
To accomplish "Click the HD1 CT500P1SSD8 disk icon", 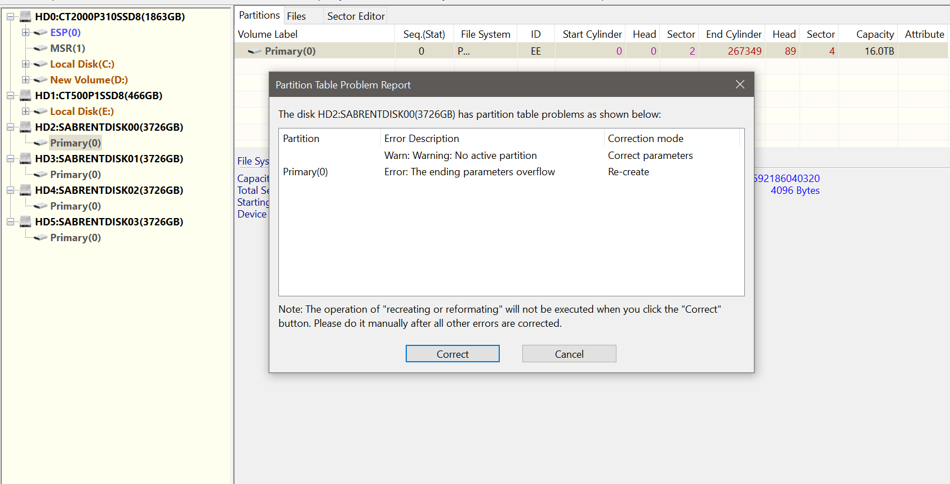I will 25,96.
